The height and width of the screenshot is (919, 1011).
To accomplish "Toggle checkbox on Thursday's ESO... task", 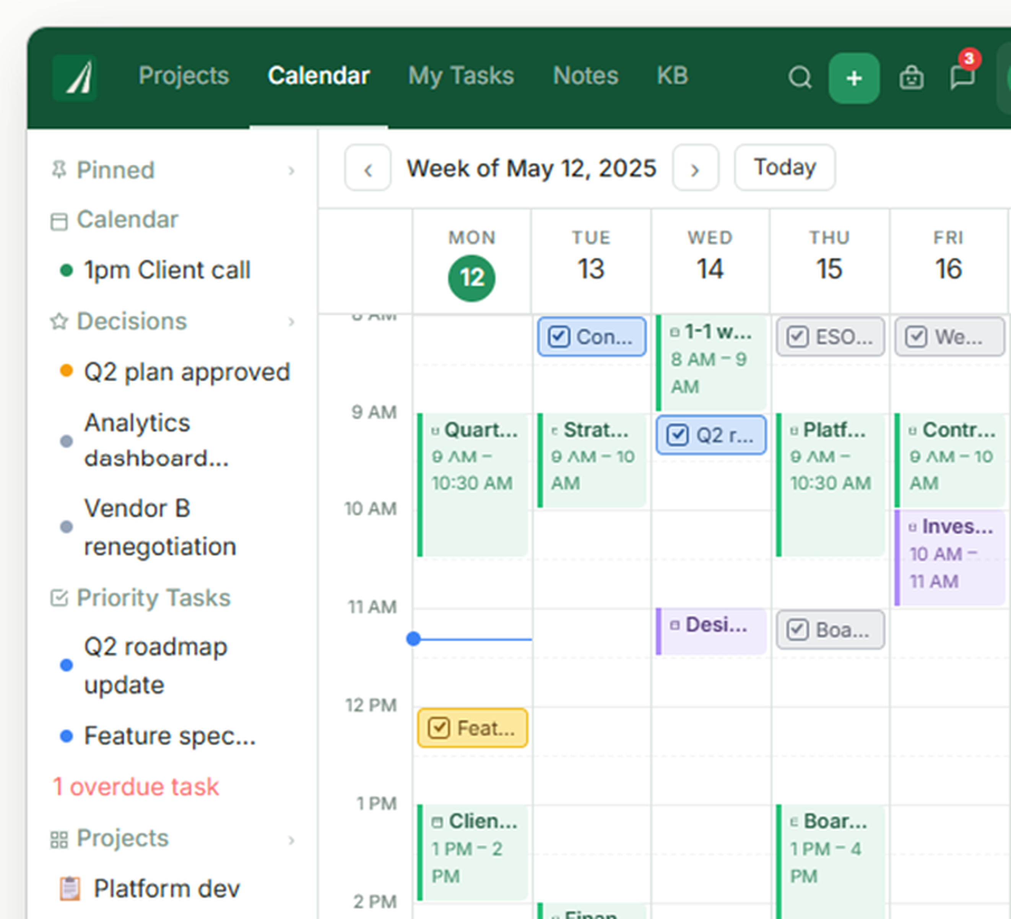I will point(797,337).
